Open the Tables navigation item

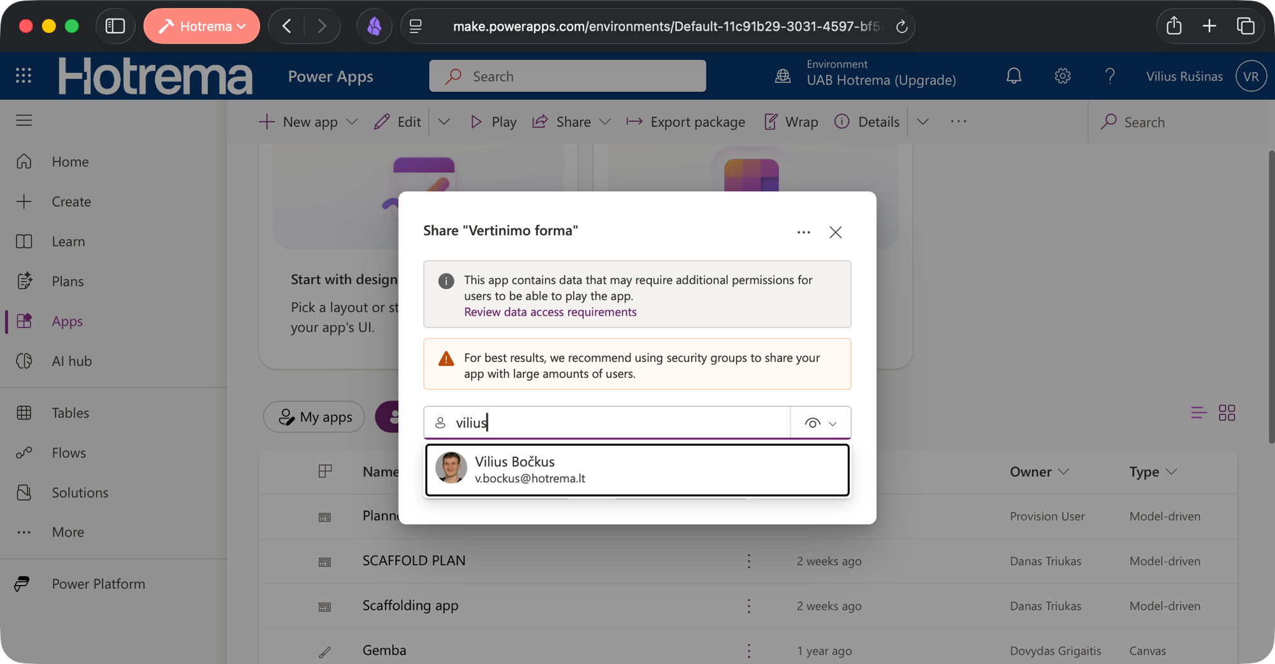(x=70, y=413)
